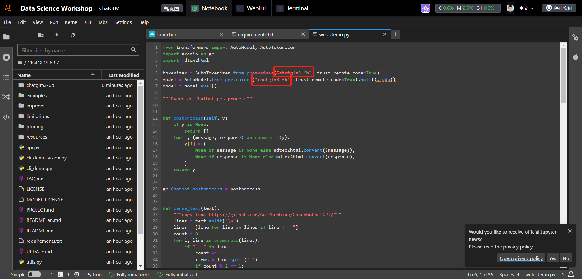The width and height of the screenshot is (582, 279).
Task: Click Yes in Jupyter news prompt
Action: point(553,258)
